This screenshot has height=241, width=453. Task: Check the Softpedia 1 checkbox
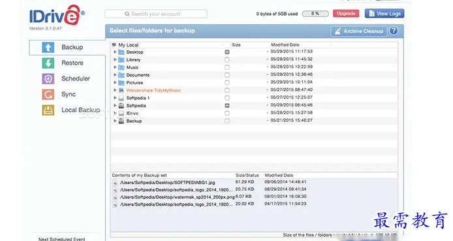pos(227,98)
